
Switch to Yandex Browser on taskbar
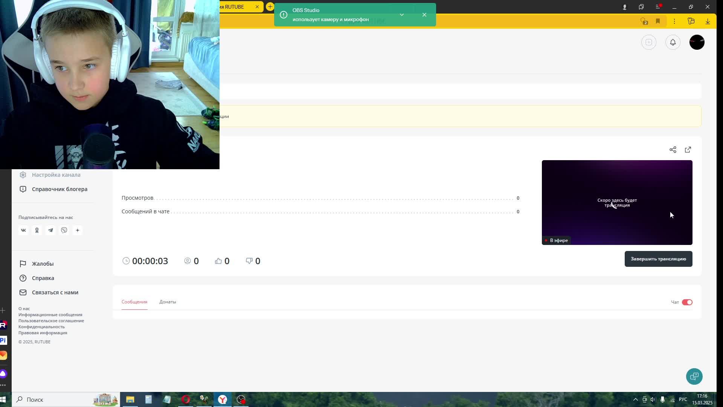(x=223, y=399)
